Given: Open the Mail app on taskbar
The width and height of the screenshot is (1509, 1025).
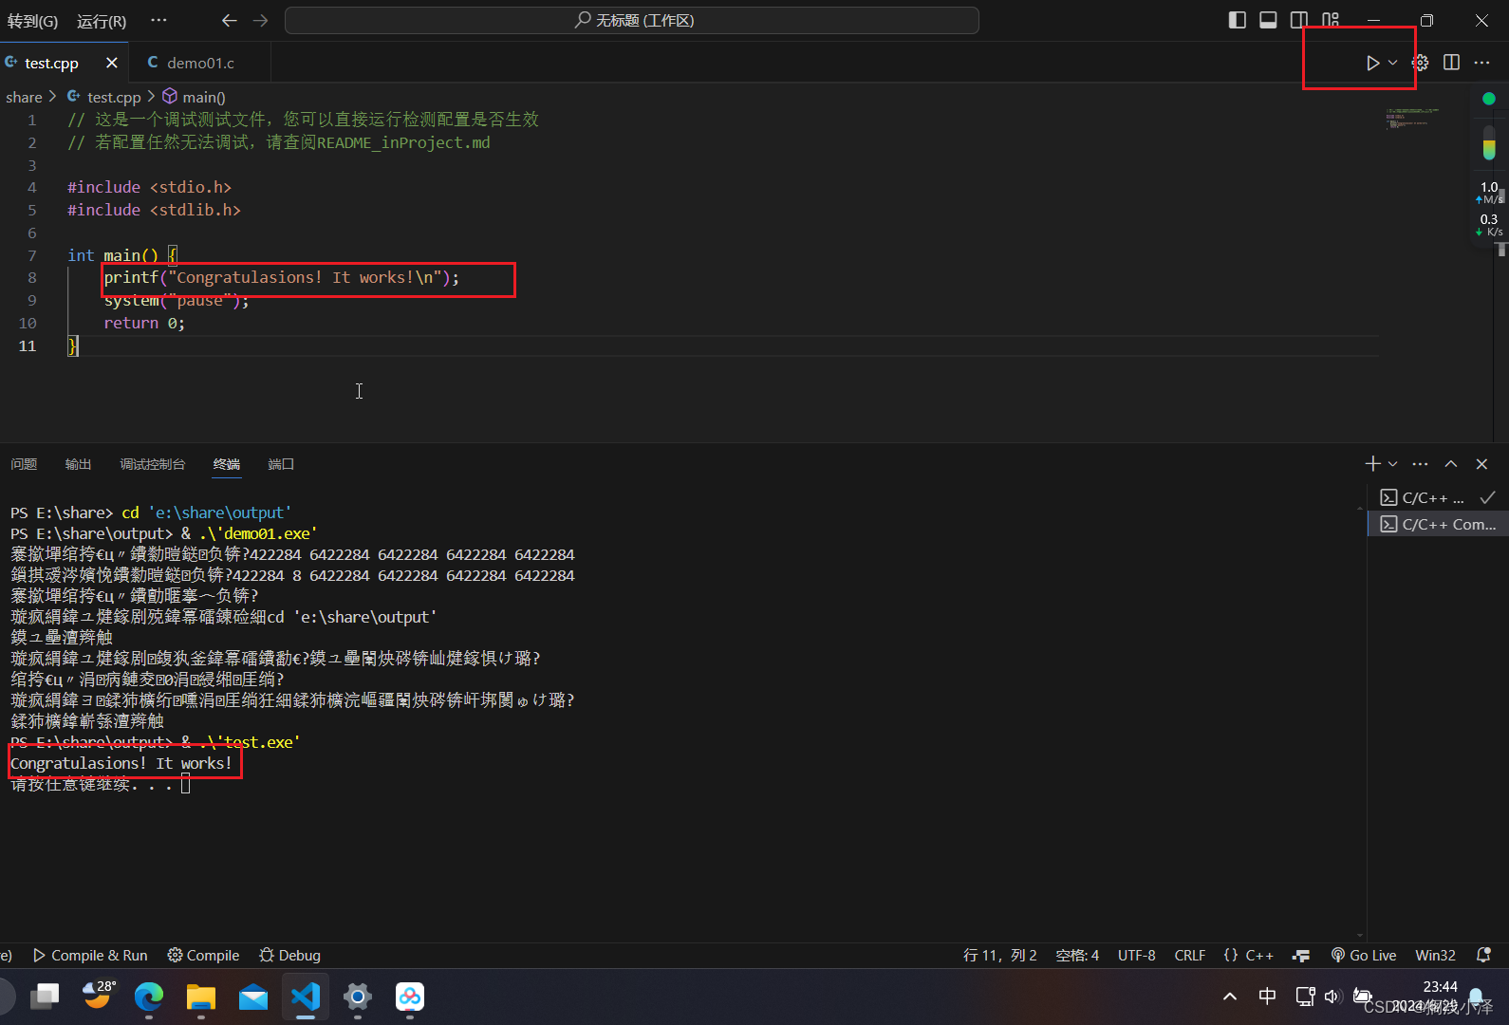Looking at the screenshot, I should (x=253, y=997).
